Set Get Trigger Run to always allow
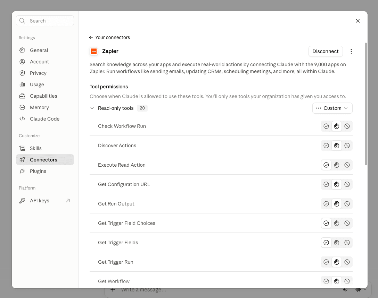The width and height of the screenshot is (378, 298). [326, 262]
